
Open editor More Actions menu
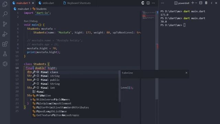point(154,3)
